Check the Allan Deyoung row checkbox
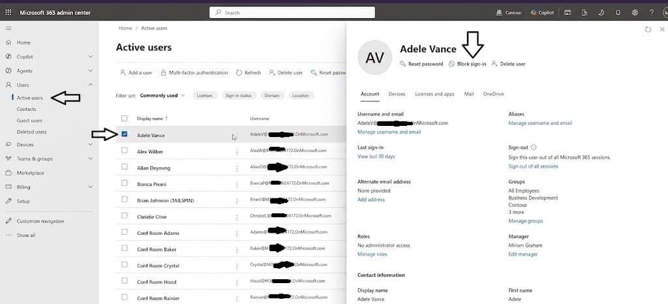This screenshot has height=304, width=668. 125,166
